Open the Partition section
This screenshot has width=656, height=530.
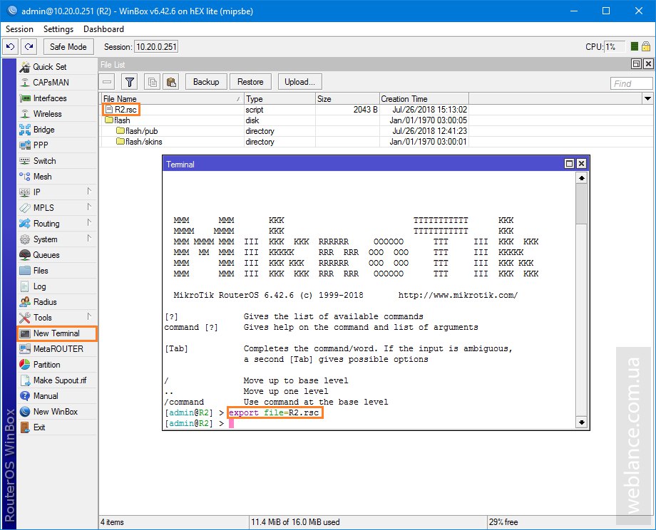tap(57, 365)
